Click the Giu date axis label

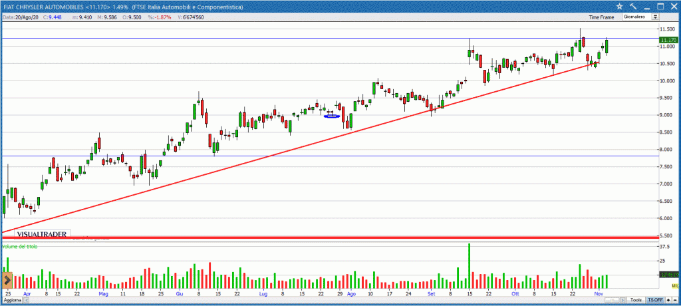(x=179, y=294)
